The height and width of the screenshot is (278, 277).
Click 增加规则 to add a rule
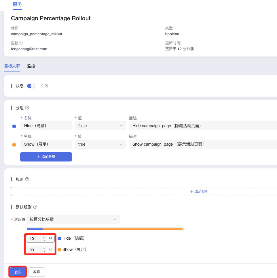[199, 192]
